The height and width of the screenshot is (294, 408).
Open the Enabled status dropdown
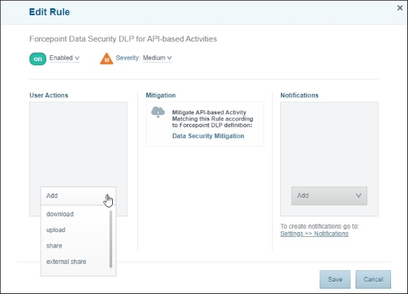(x=65, y=59)
